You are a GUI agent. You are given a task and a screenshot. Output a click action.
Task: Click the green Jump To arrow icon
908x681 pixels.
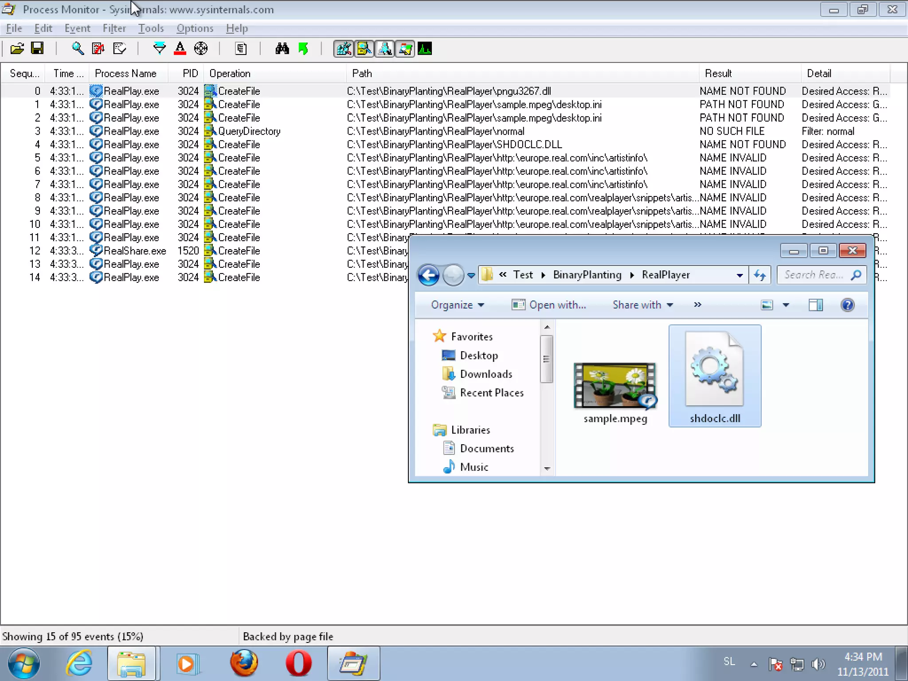(x=303, y=48)
